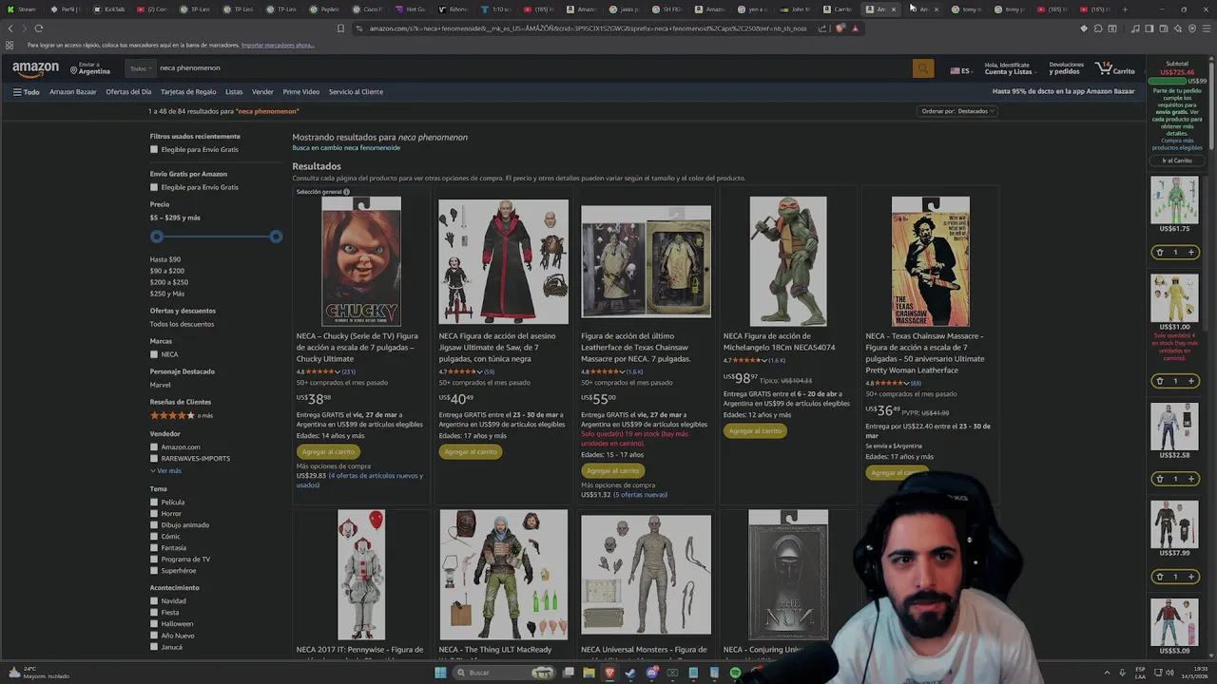Open the Todo hamburger menu
The image size is (1217, 684).
26,92
